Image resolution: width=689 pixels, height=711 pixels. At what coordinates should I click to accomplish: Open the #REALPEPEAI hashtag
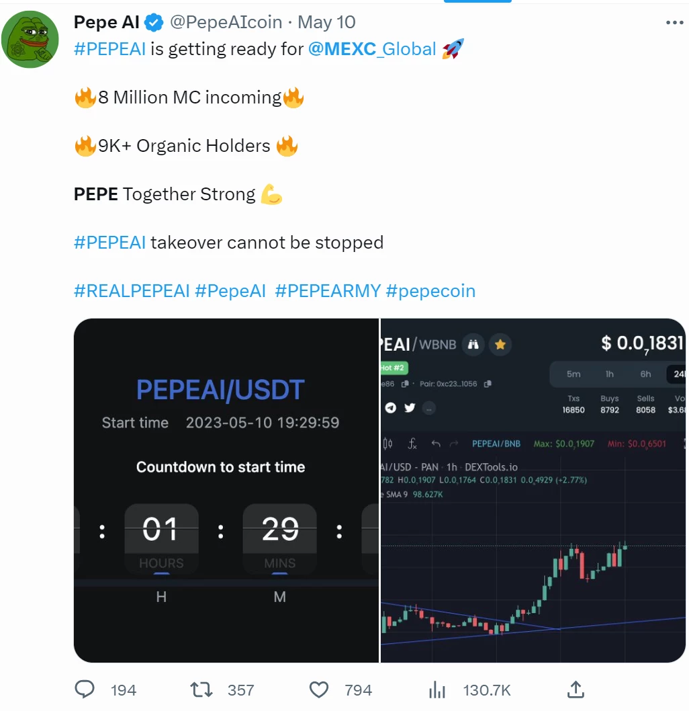(132, 291)
